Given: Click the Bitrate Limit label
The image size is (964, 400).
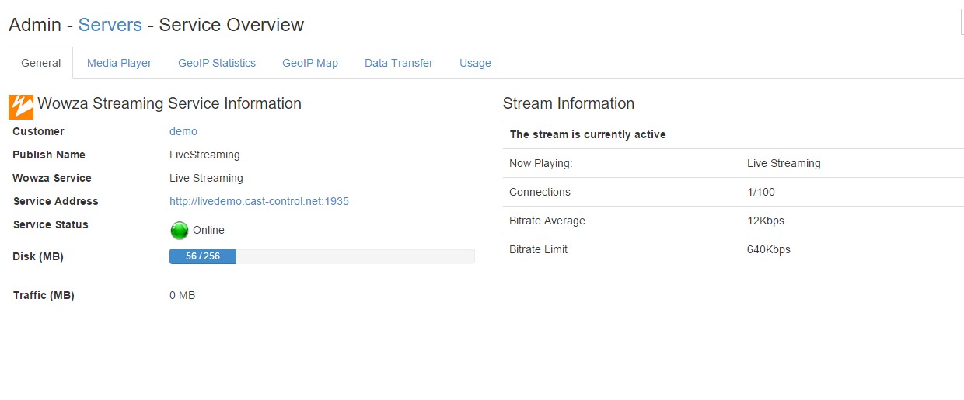Looking at the screenshot, I should click(x=538, y=249).
